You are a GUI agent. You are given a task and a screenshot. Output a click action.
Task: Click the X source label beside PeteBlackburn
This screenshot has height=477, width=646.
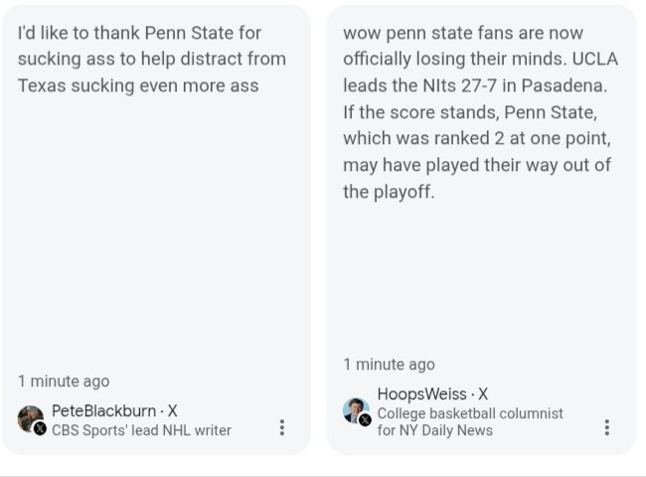[173, 410]
